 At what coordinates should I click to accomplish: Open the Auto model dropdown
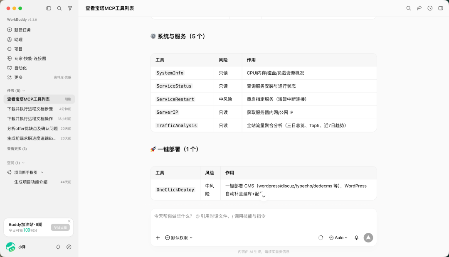[338, 238]
